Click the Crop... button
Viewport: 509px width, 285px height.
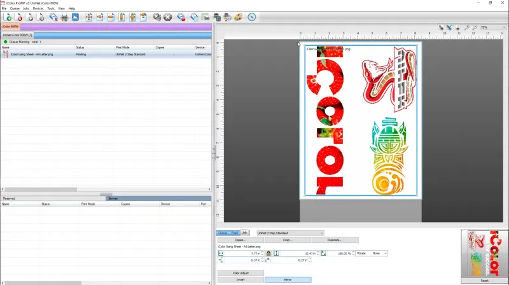click(288, 240)
